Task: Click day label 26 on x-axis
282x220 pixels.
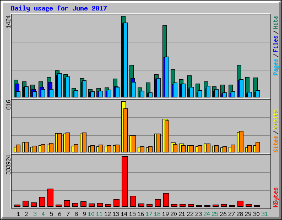Action: (223, 214)
